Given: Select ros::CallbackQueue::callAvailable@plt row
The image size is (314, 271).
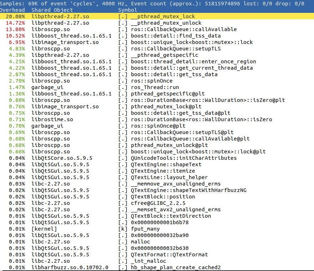Looking at the screenshot, I should (x=157, y=139).
